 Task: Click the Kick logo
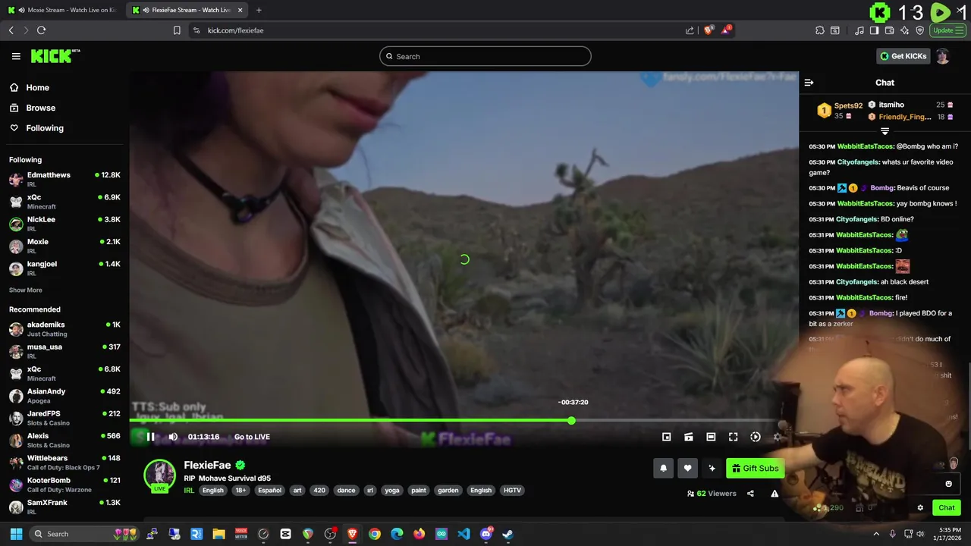[55, 56]
